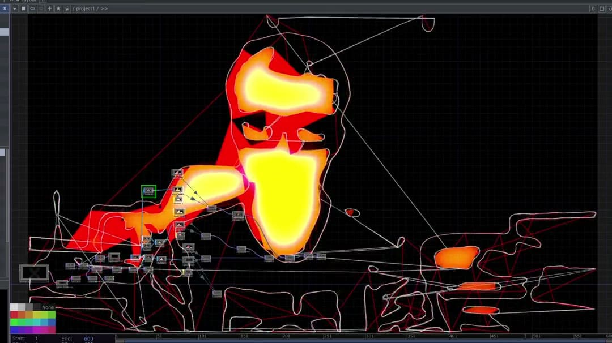Jump to frame 151 on timeline
Screen dimensions: 612x343
point(244,336)
